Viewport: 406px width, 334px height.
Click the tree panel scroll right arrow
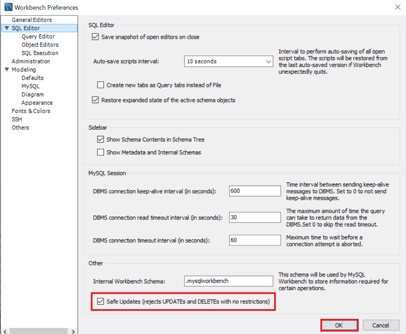tap(73, 331)
